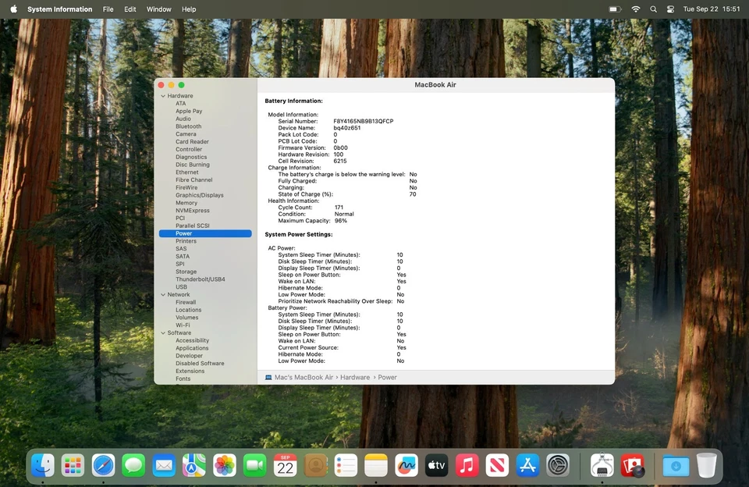This screenshot has width=749, height=487.
Task: Open Wi-Fi status menu
Action: (636, 9)
